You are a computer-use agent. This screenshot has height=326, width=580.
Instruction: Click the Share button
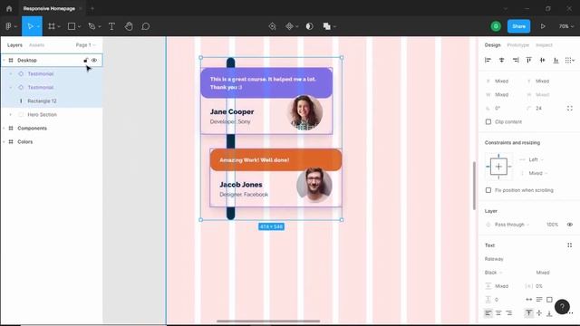point(518,26)
